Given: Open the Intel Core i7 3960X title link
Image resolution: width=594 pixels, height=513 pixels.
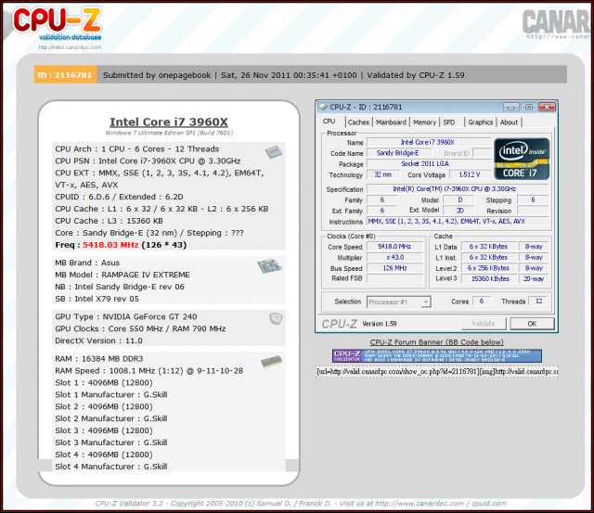Looking at the screenshot, I should tap(169, 122).
